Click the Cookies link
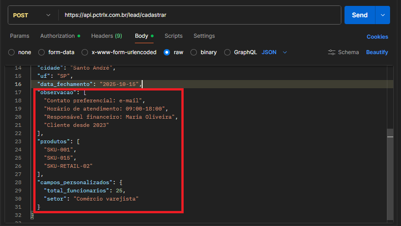Viewport: 401px width, 226px height. (377, 37)
